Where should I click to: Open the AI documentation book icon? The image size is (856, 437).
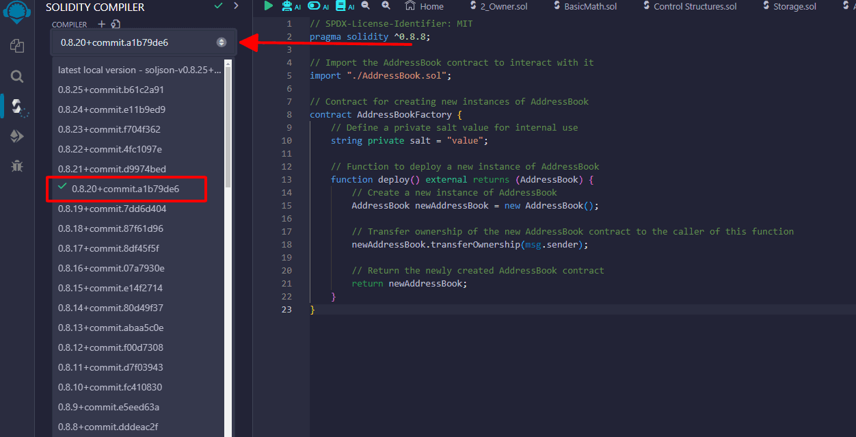pyautogui.click(x=340, y=5)
